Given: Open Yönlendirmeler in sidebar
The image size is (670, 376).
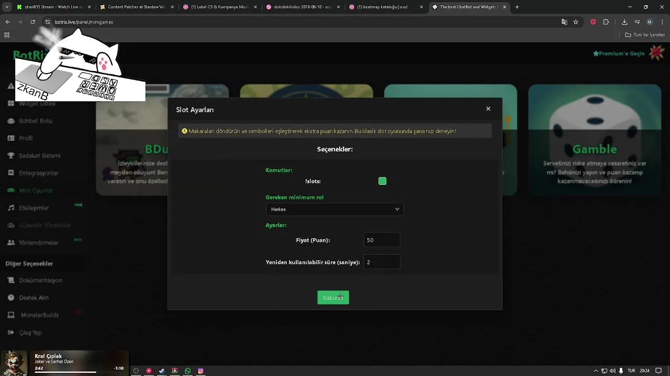Looking at the screenshot, I should (x=39, y=243).
